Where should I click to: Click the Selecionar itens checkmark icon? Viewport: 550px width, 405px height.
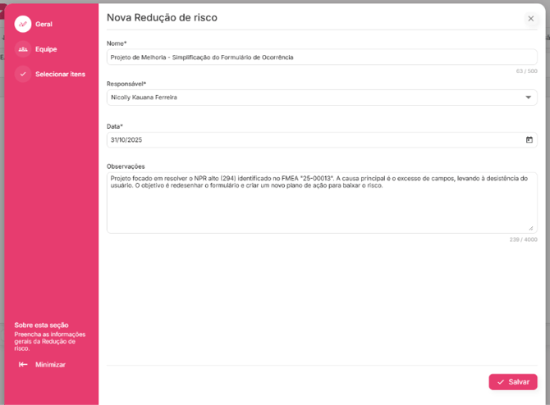23,74
